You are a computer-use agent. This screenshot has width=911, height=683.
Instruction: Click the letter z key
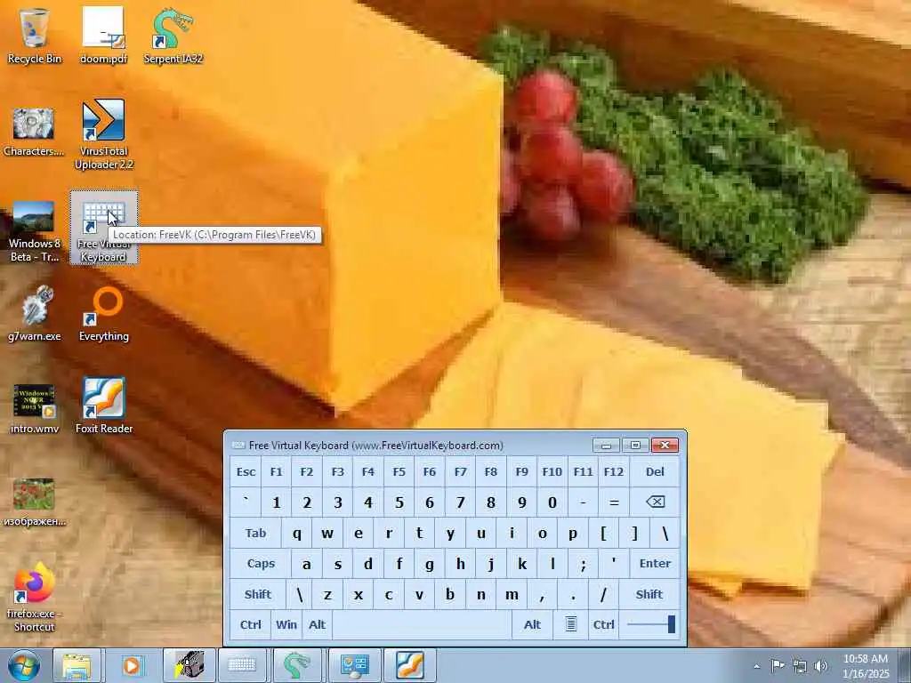[x=327, y=594]
